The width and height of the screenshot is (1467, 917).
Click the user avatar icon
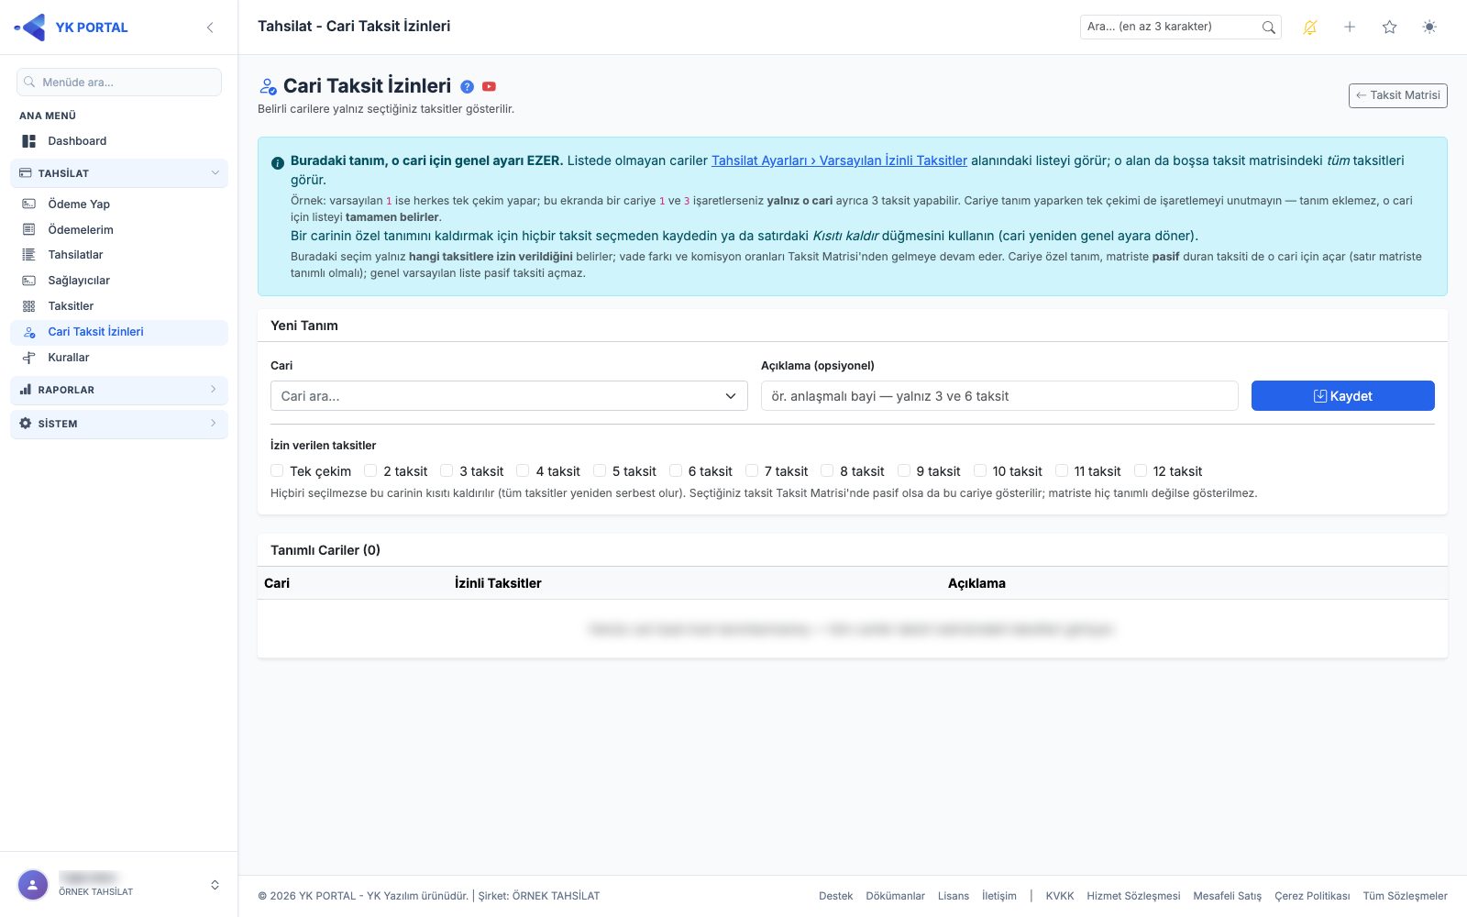[33, 885]
